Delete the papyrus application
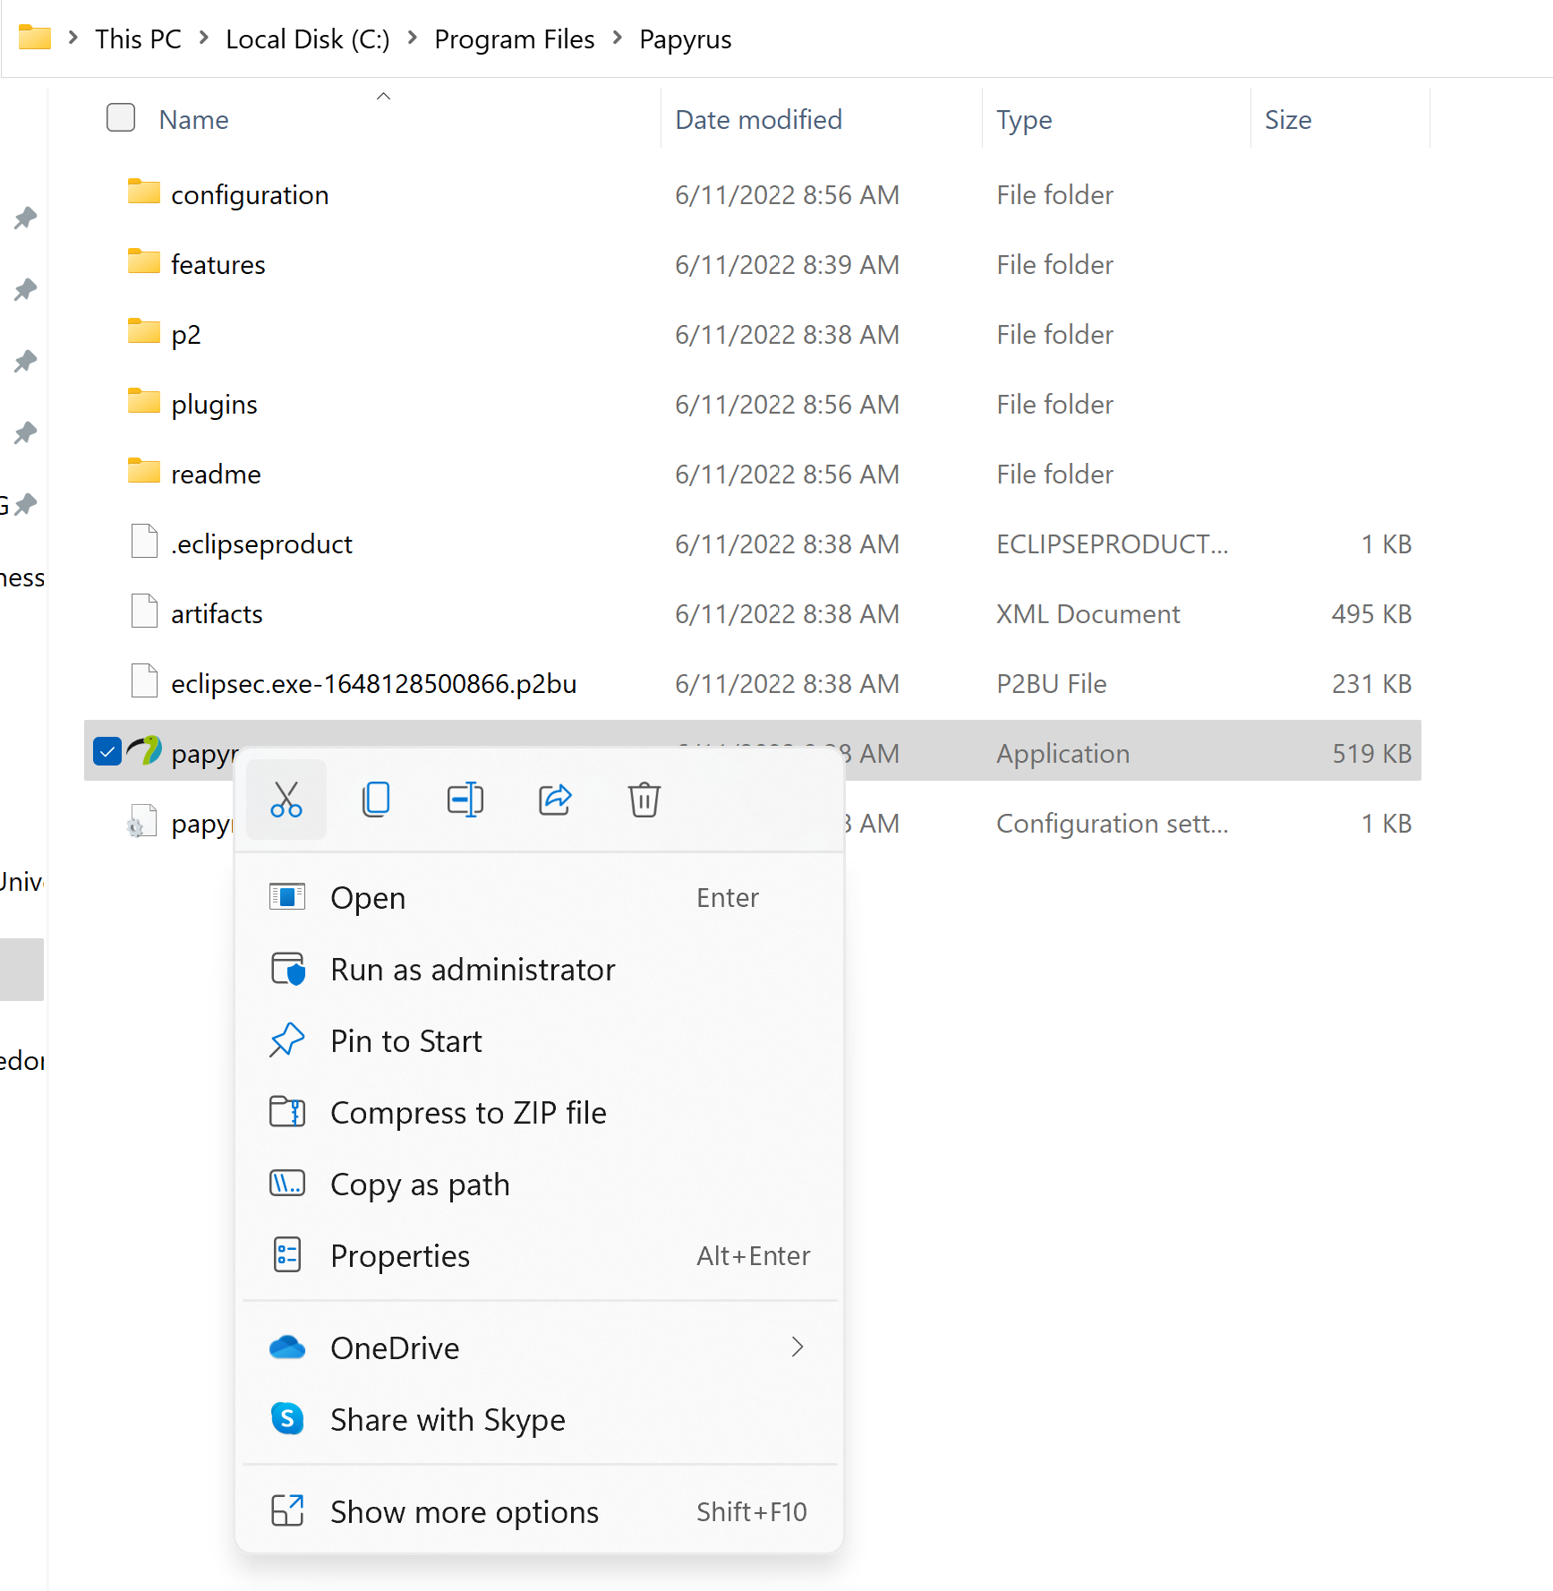The width and height of the screenshot is (1553, 1591). [644, 800]
